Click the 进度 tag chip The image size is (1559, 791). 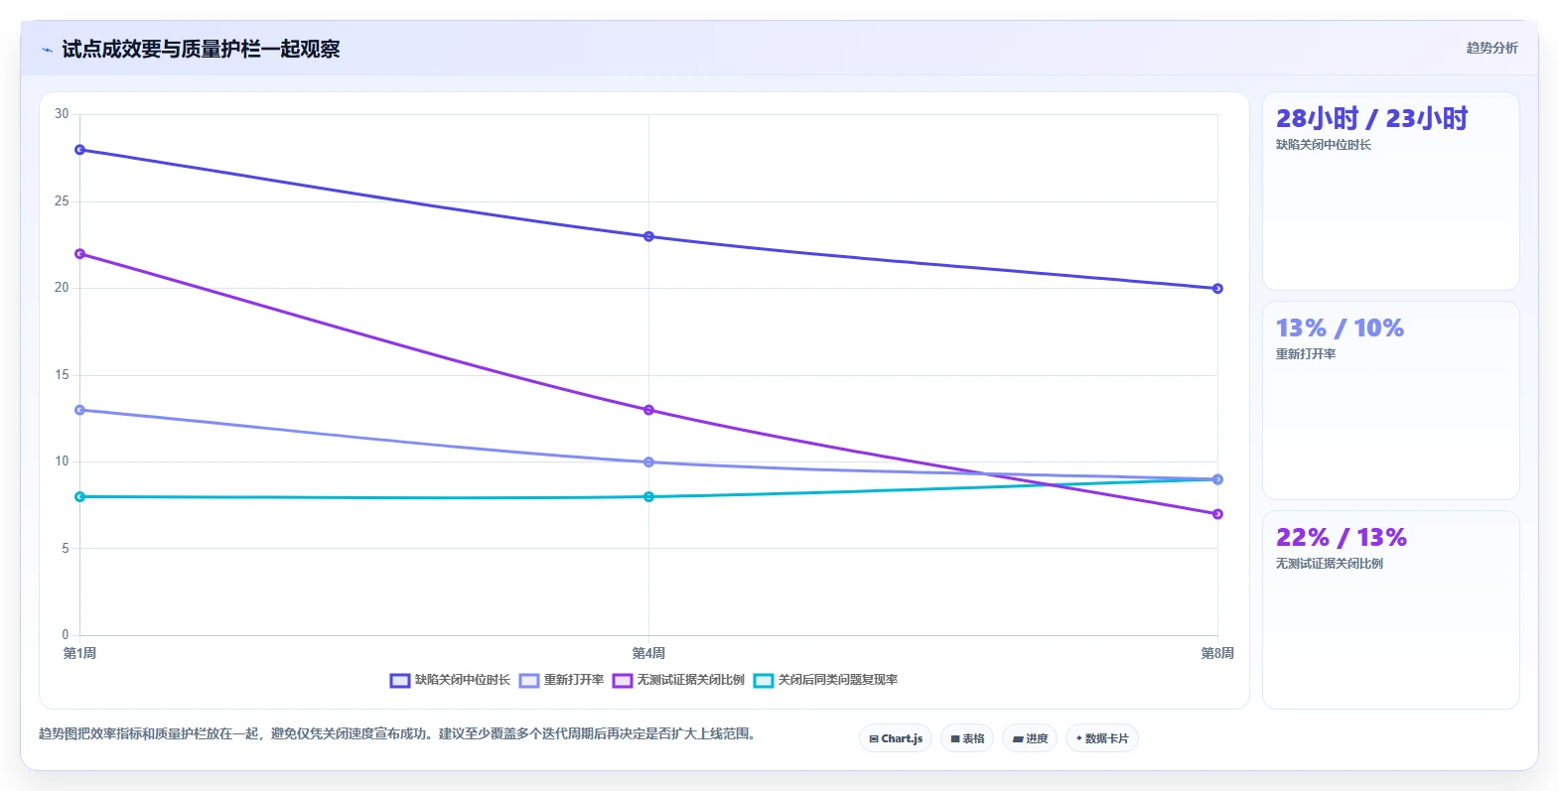(1030, 738)
